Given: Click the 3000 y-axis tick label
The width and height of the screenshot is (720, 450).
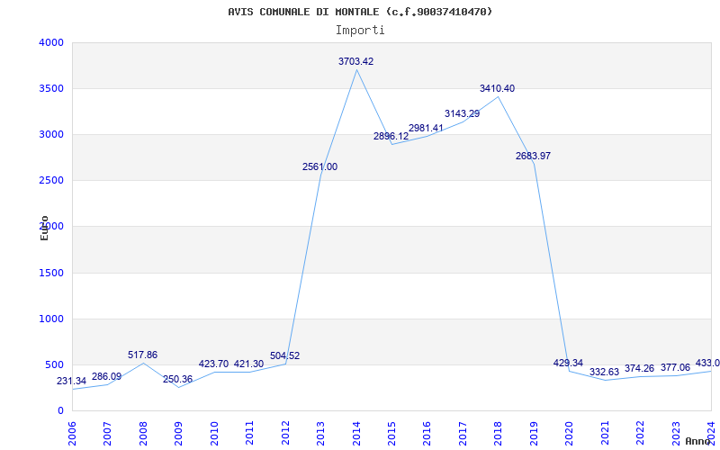Looking at the screenshot, I should 51,134.
